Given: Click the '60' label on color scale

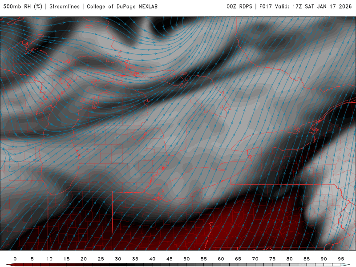Looking at the screenshot, I should tap(221, 259).
